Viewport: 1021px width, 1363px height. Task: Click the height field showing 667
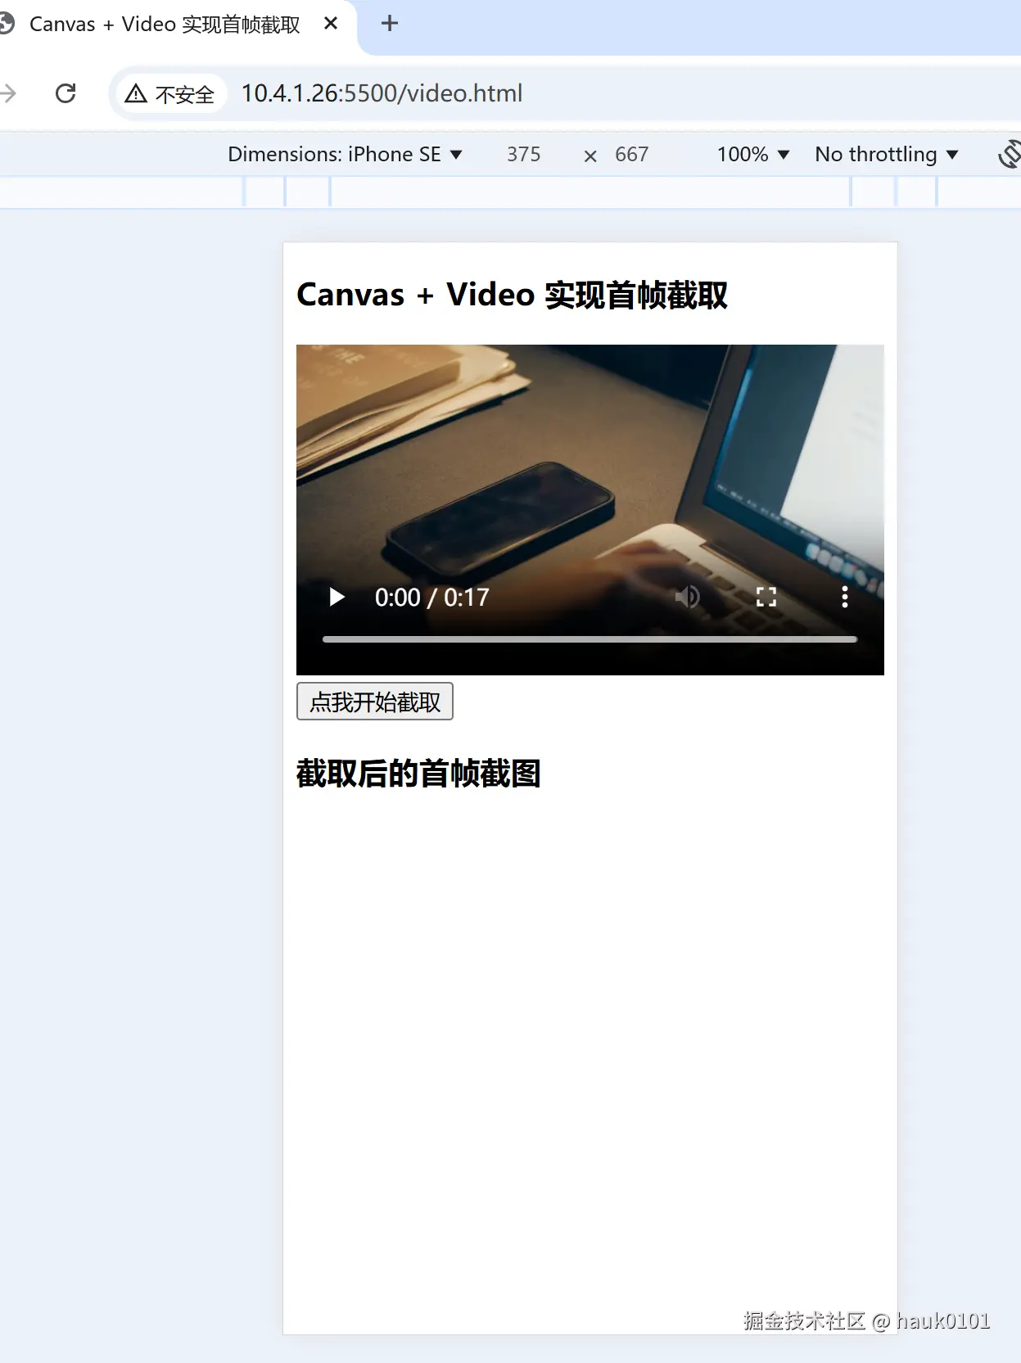(x=631, y=154)
